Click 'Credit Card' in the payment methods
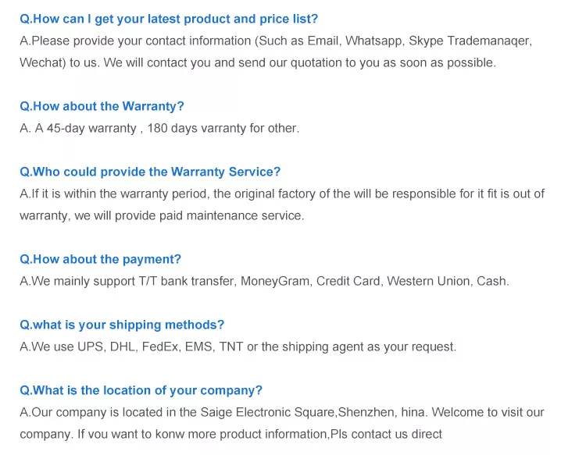This screenshot has width=586, height=455. [x=348, y=281]
